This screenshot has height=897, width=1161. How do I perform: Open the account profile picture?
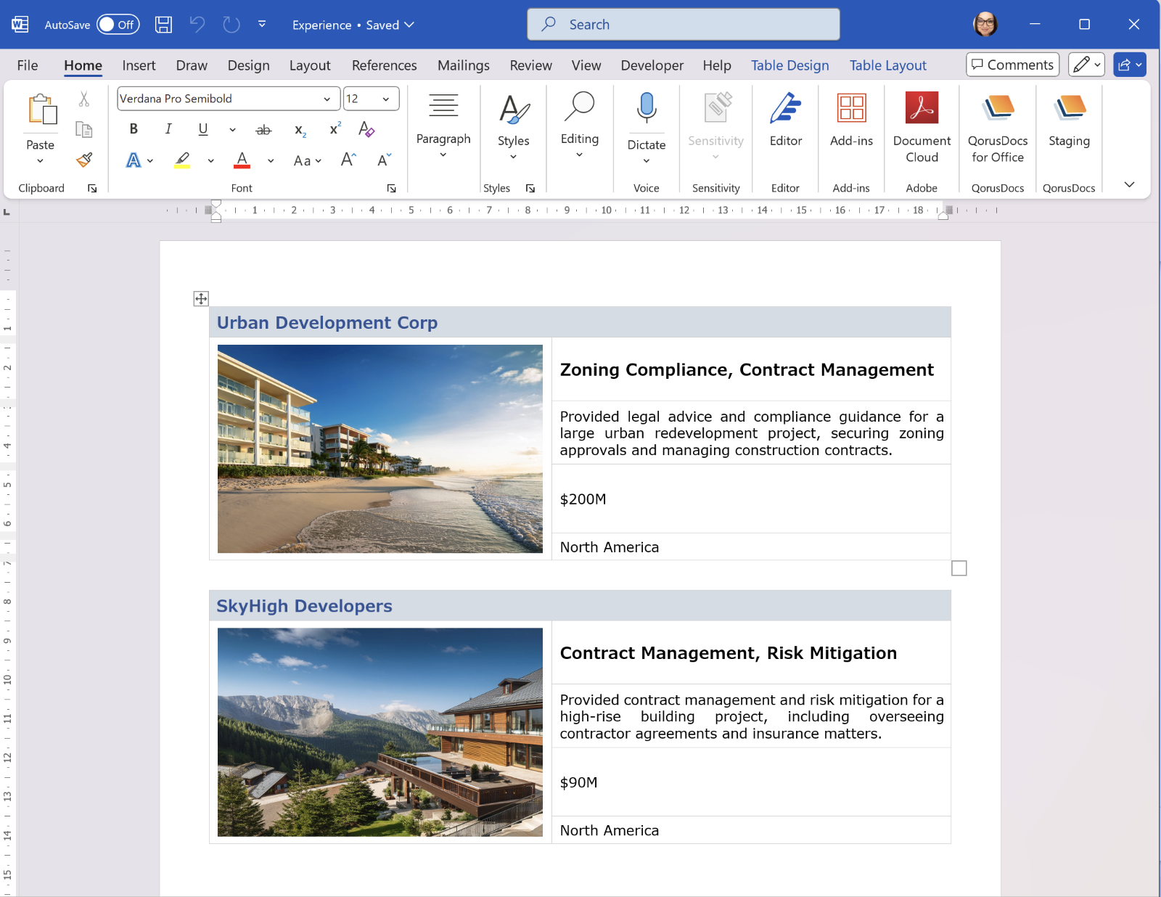pyautogui.click(x=985, y=24)
